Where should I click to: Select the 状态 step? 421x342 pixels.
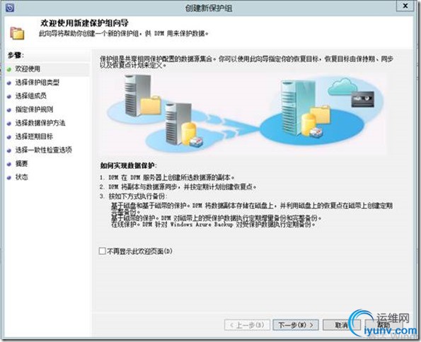21,177
